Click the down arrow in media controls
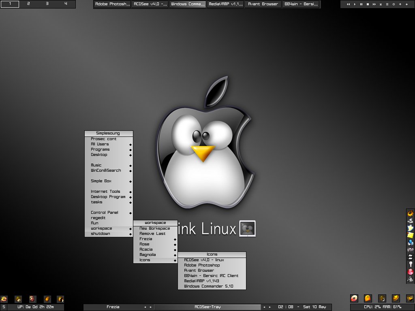This screenshot has height=311, width=415. click(406, 4)
